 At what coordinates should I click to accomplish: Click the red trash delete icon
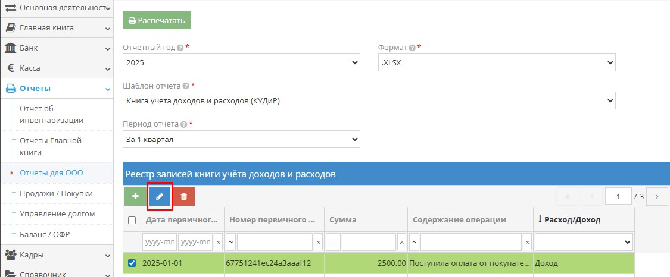[183, 196]
